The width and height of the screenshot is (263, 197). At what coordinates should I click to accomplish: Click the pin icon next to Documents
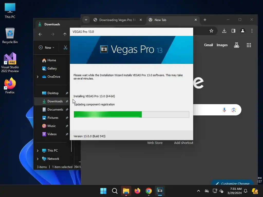click(67, 110)
